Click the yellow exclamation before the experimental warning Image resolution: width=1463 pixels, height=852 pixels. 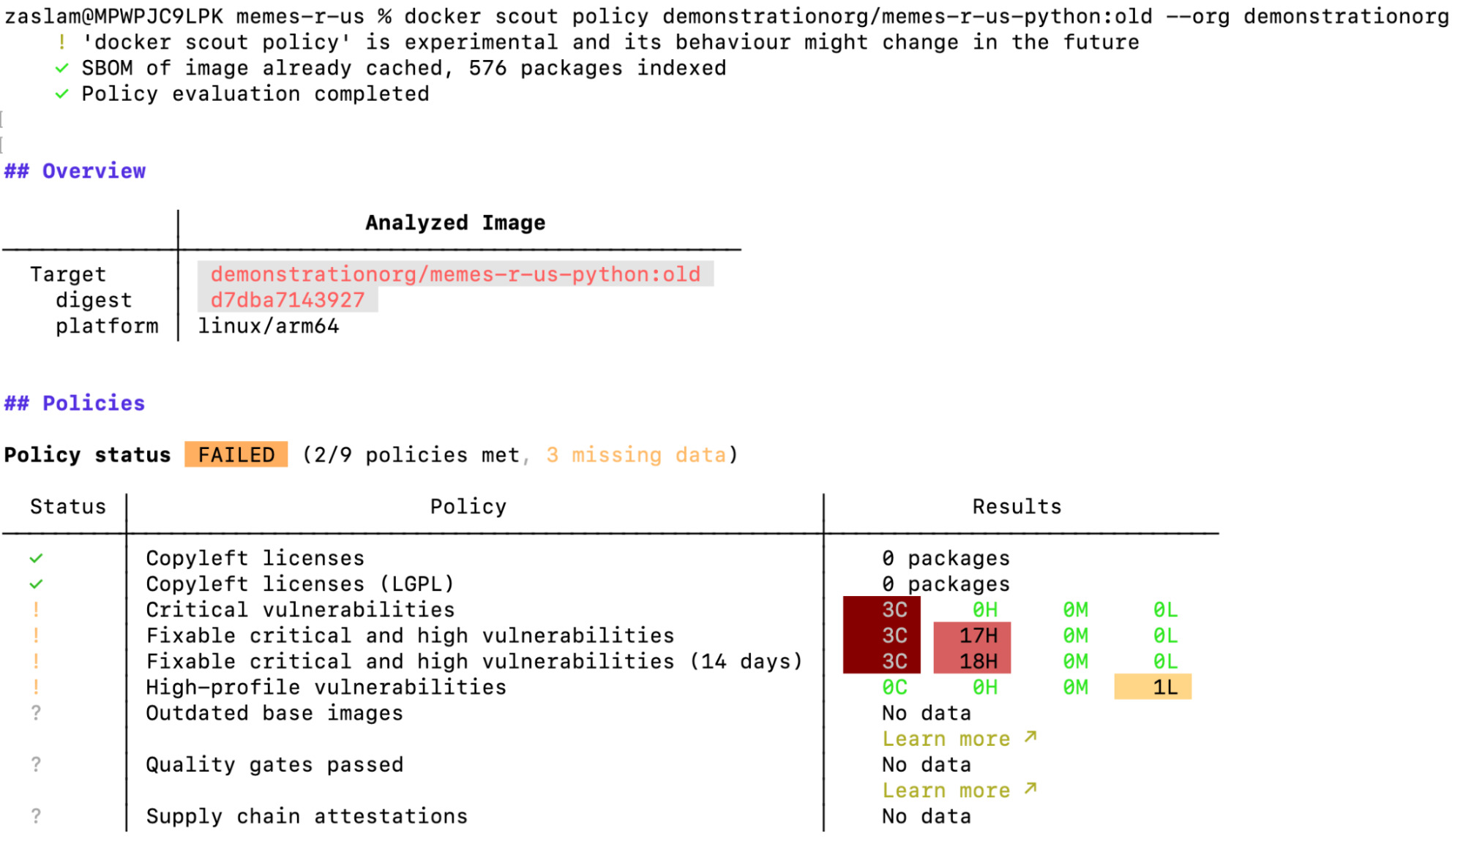click(x=62, y=42)
